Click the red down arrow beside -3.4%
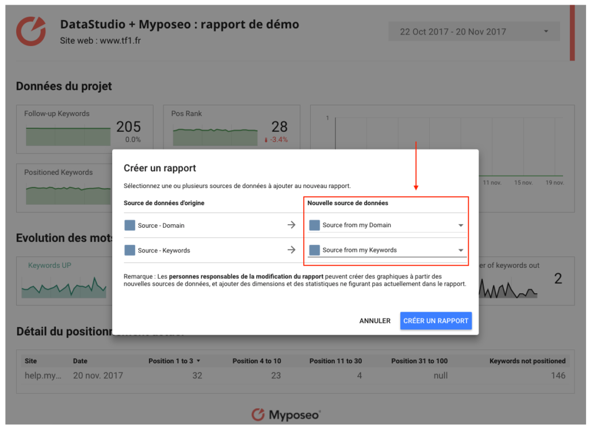This screenshot has height=426, width=589. coord(266,140)
